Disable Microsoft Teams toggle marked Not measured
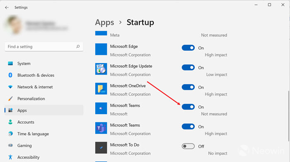Screen dimensions: 290x162 (188, 107)
